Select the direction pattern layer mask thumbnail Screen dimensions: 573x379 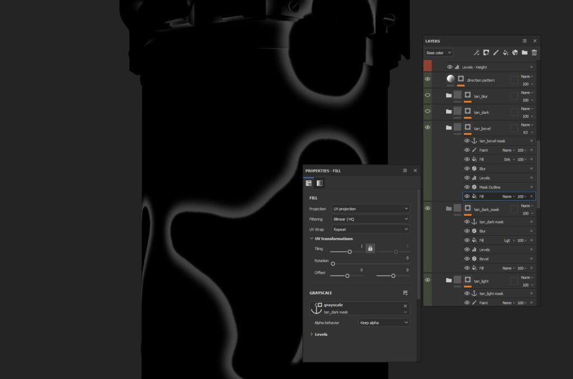461,78
